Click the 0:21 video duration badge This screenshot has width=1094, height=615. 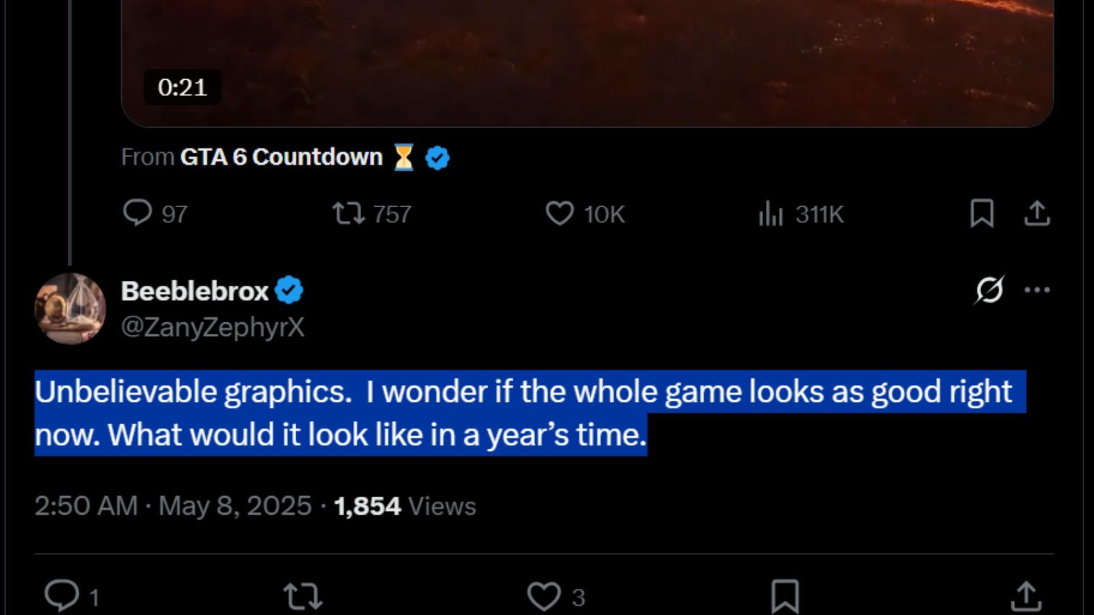click(182, 87)
